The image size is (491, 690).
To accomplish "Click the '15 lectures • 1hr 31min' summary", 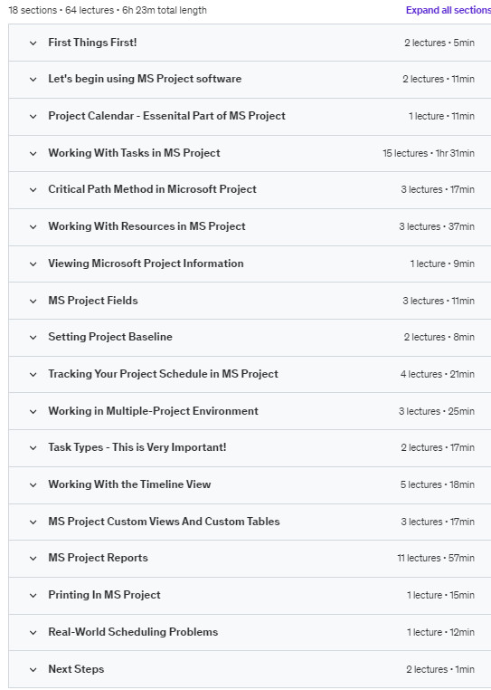I will (429, 153).
